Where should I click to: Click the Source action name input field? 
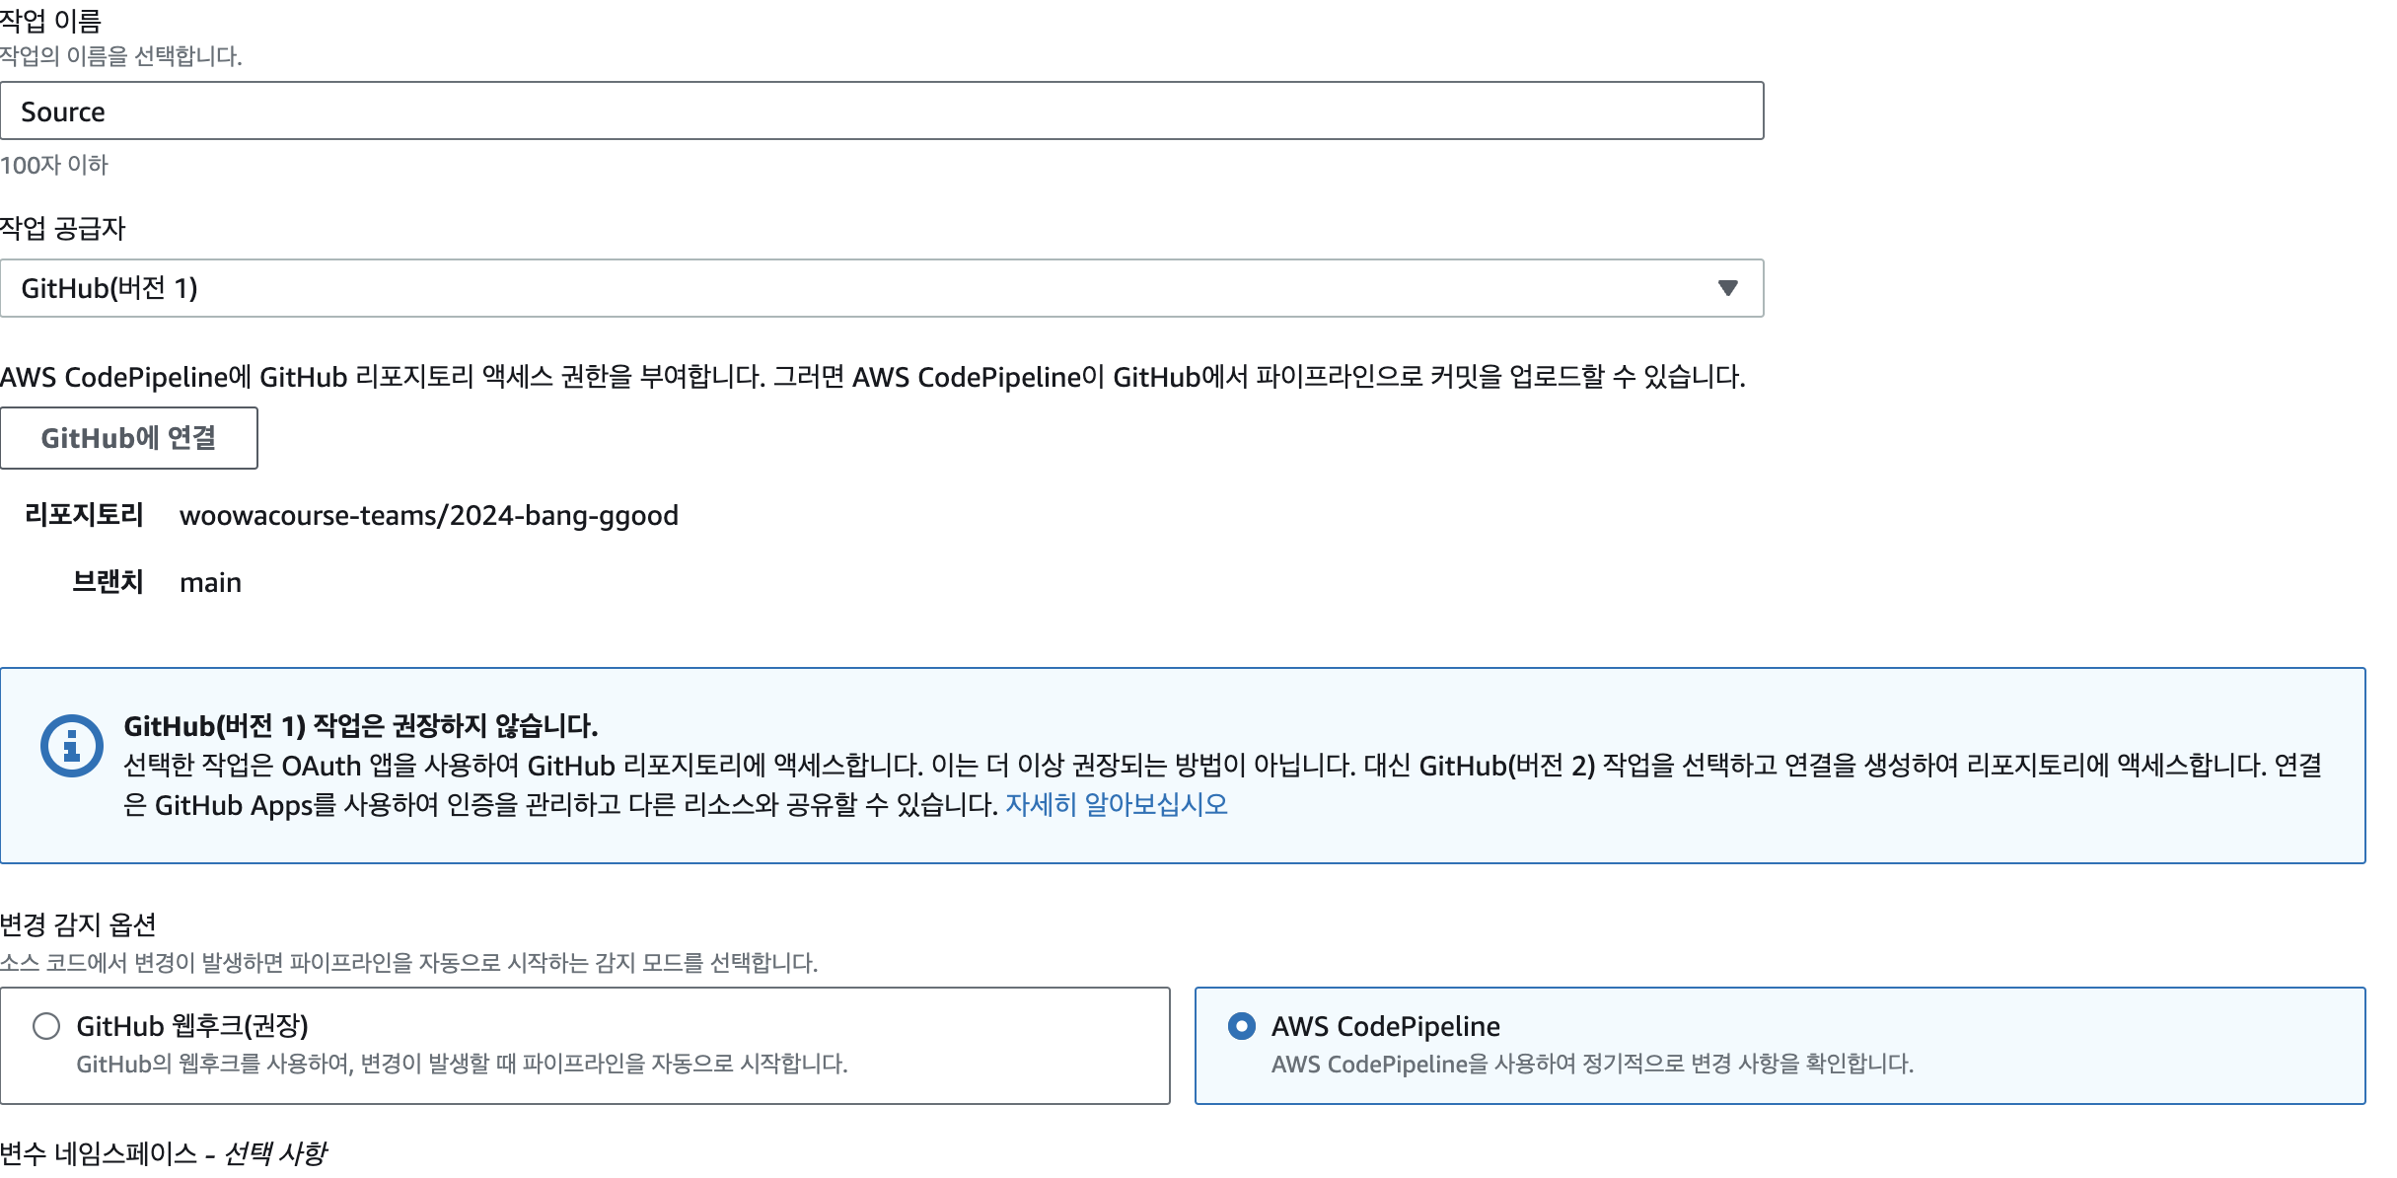pos(882,110)
